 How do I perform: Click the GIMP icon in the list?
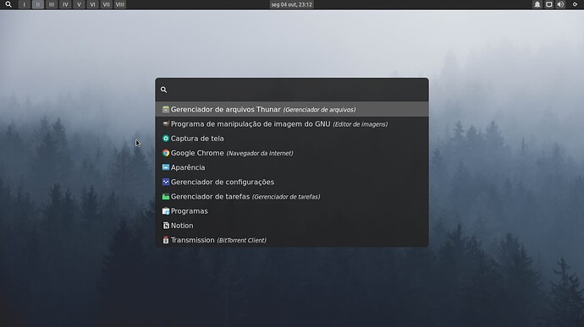(x=166, y=124)
